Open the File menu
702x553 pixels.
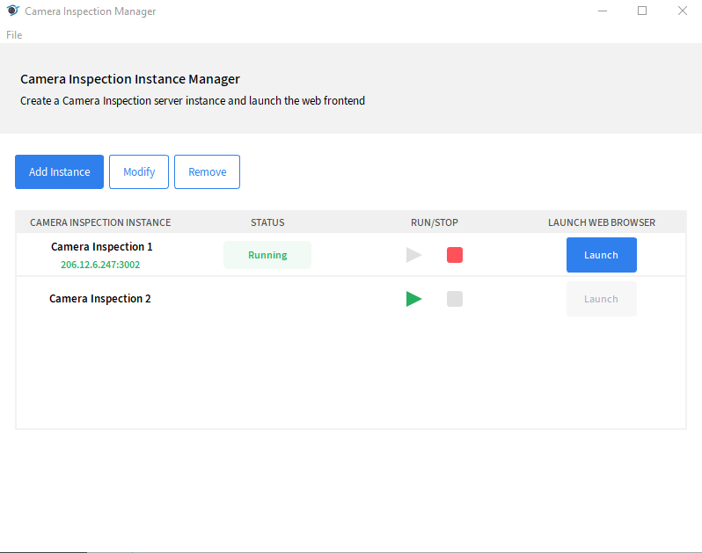tap(14, 35)
